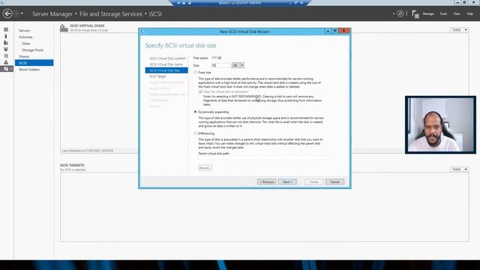Open the navigation history dropdown arrow
Image resolution: width=480 pixels, height=270 pixels.
click(22, 13)
